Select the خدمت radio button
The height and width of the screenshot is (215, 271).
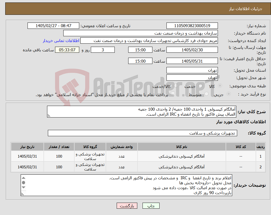[x=201, y=86]
